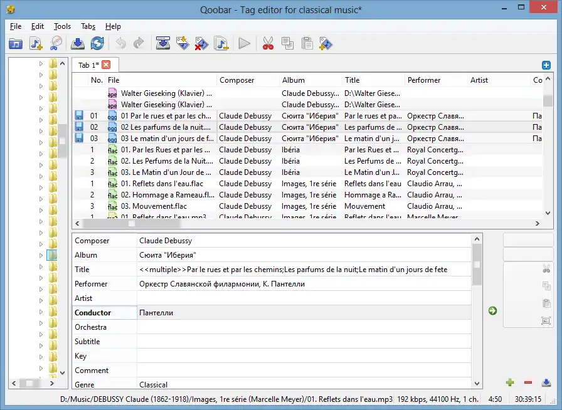Expand the highlighted folder tree node
This screenshot has width=562, height=410.
(x=41, y=255)
